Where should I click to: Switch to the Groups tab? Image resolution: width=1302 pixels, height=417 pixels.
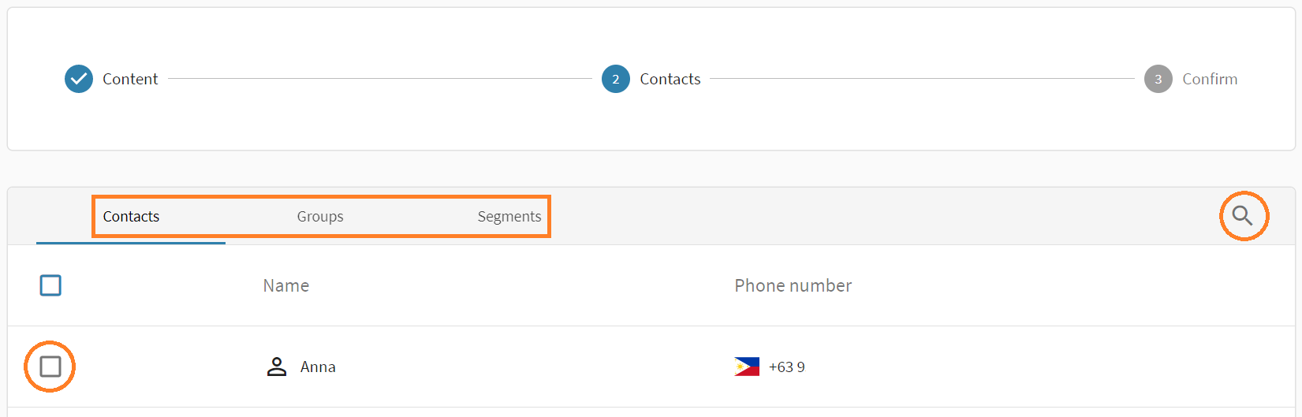(320, 217)
